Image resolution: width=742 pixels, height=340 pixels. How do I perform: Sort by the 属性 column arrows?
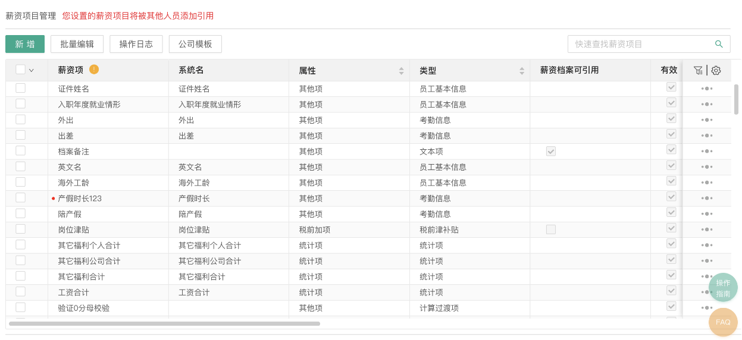tap(401, 71)
